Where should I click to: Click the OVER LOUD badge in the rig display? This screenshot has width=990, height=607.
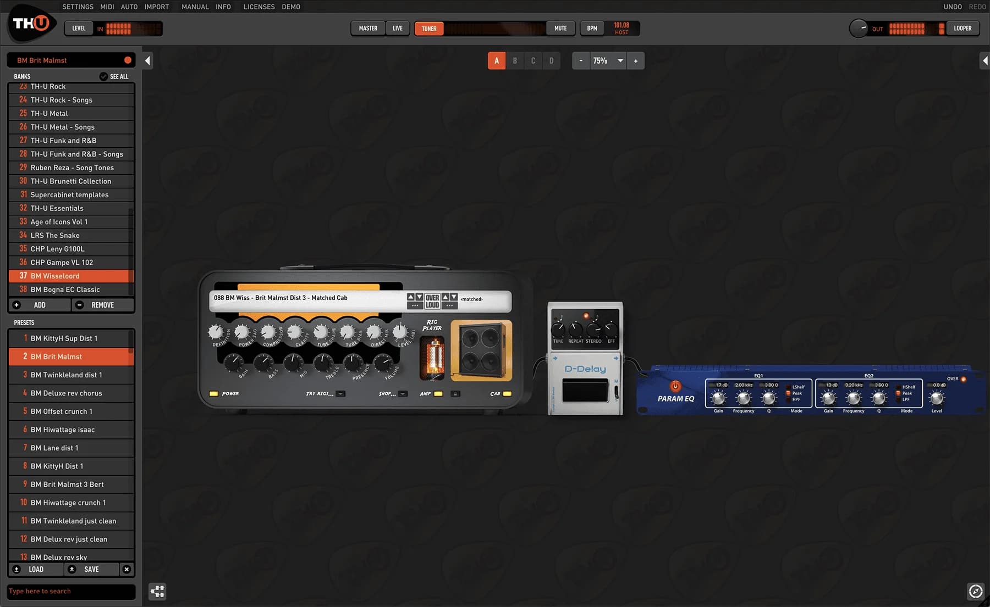coord(432,300)
